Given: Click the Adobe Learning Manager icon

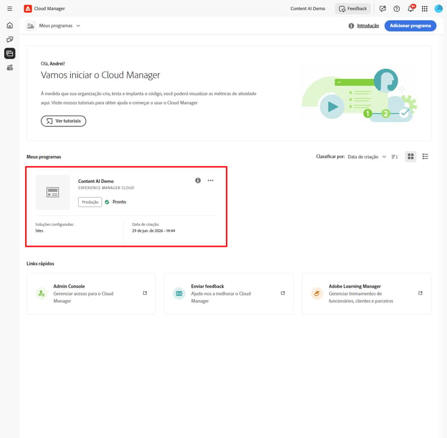Looking at the screenshot, I should 316,293.
